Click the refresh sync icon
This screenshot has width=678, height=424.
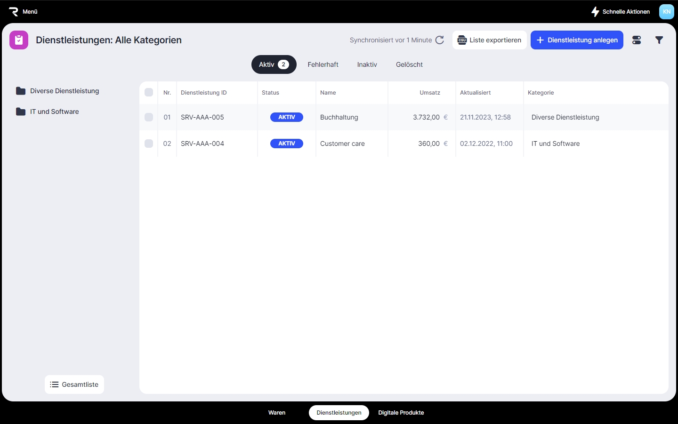click(x=440, y=40)
